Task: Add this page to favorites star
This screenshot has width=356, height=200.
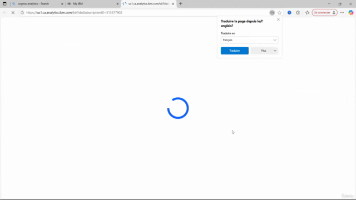Action: [279, 13]
